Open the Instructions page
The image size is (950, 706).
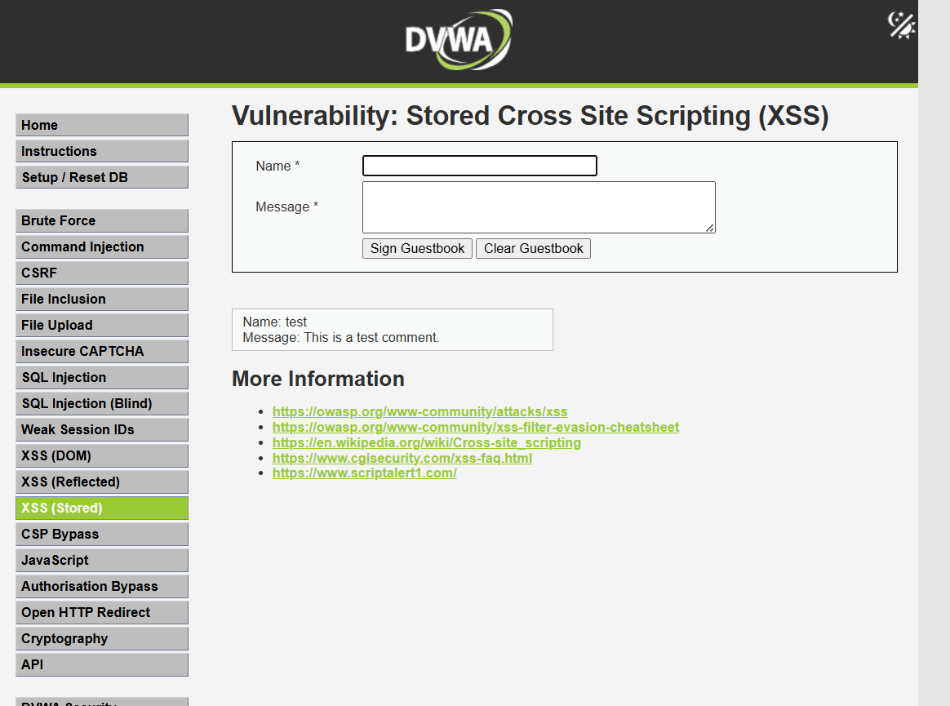pyautogui.click(x=102, y=151)
